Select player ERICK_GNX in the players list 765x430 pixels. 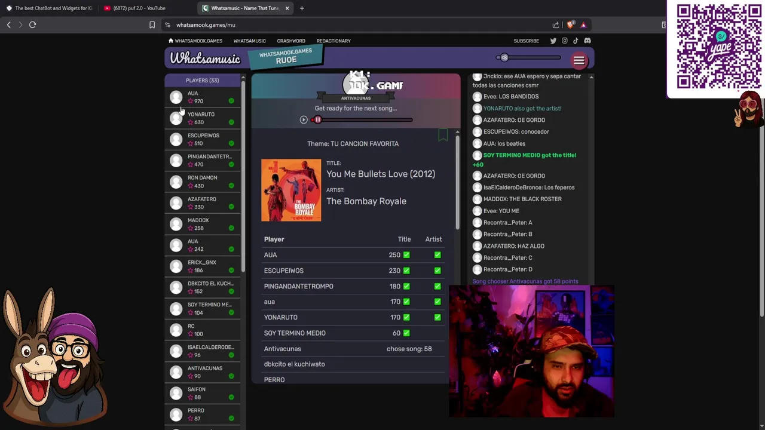point(202,266)
